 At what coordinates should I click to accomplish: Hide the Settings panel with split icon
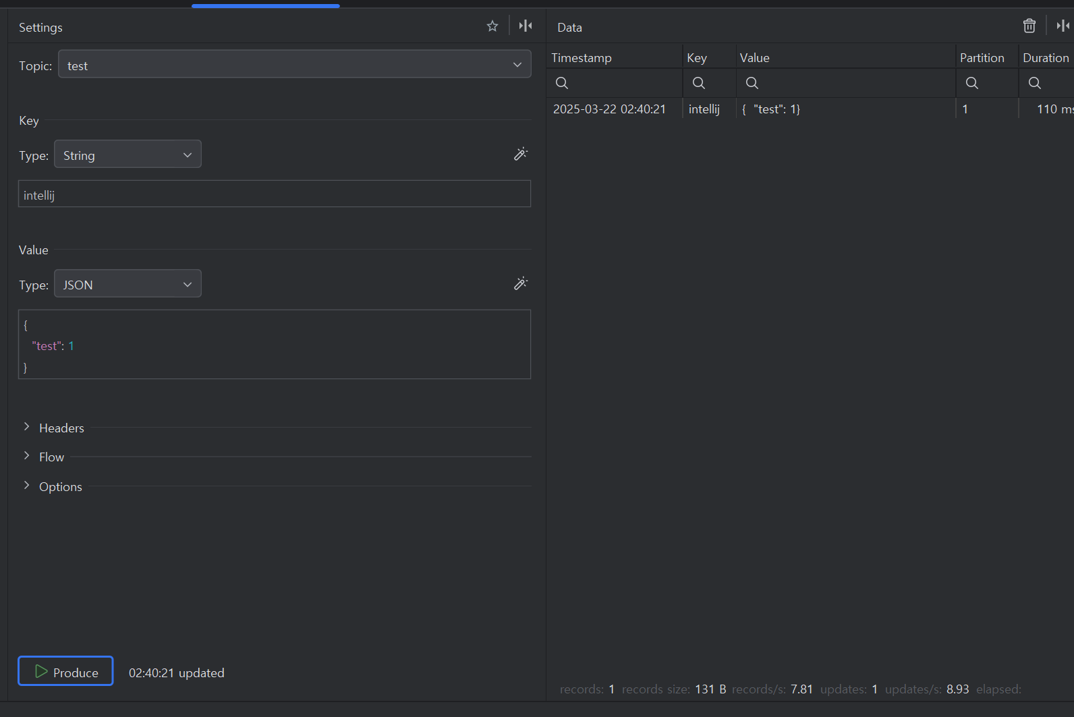pos(526,26)
